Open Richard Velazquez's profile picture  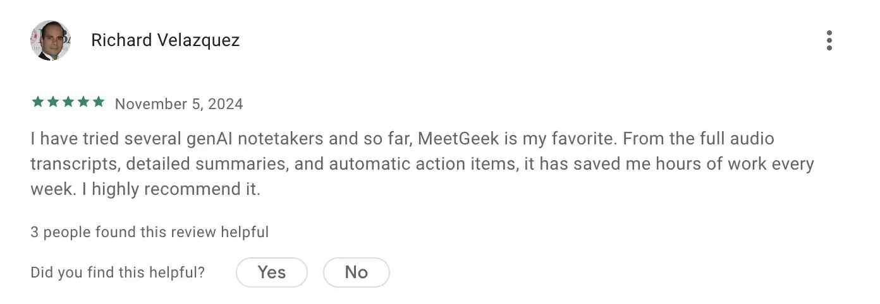[x=50, y=40]
